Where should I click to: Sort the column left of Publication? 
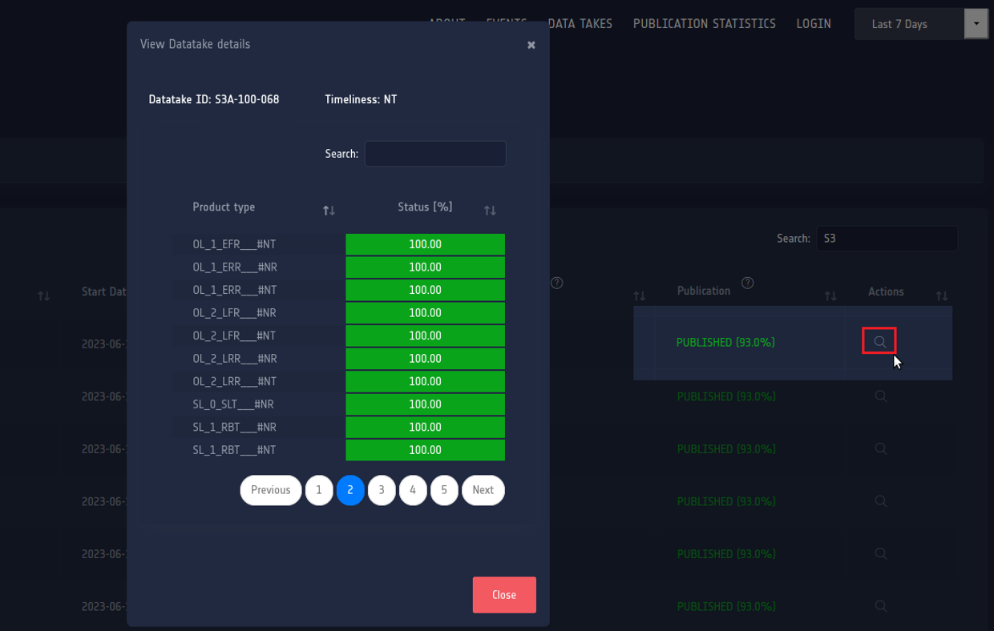click(x=640, y=296)
